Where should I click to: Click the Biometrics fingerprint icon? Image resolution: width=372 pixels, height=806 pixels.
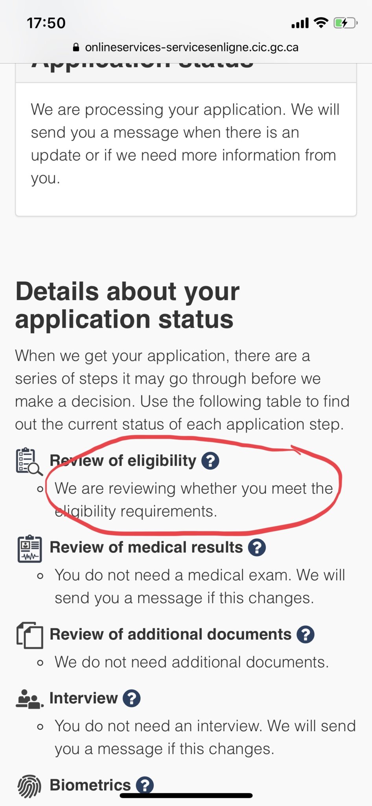point(29,786)
